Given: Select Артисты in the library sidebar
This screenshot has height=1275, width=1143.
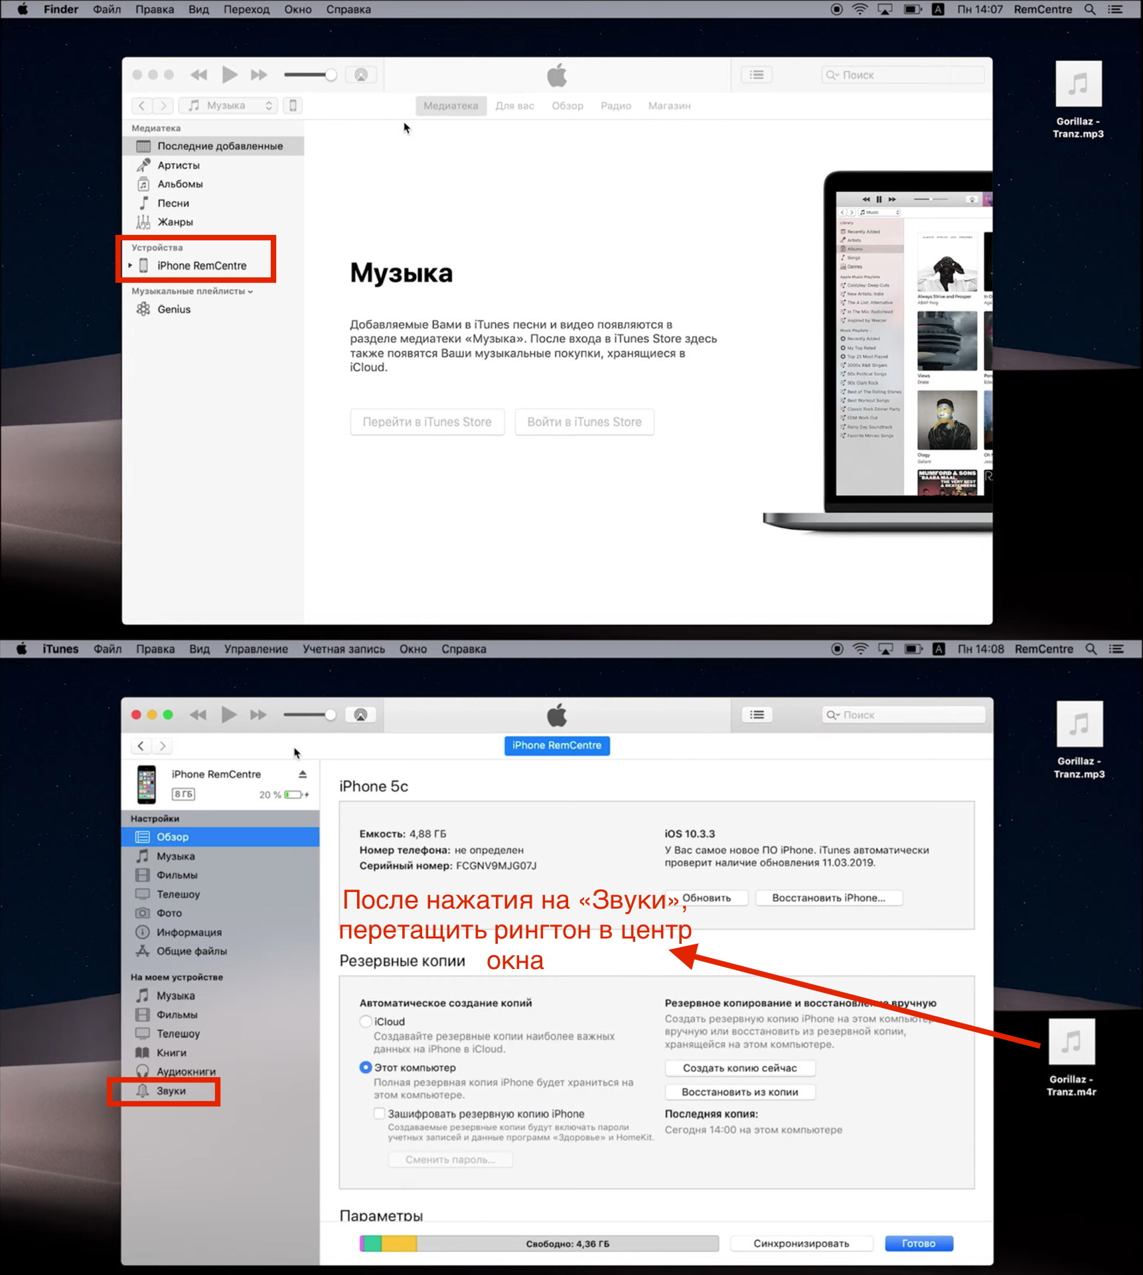Looking at the screenshot, I should point(213,165).
